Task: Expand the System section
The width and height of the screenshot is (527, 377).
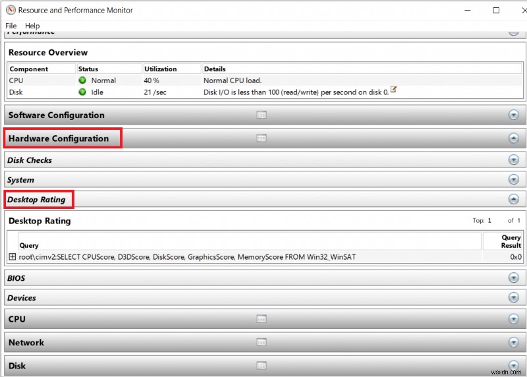Action: pos(513,179)
